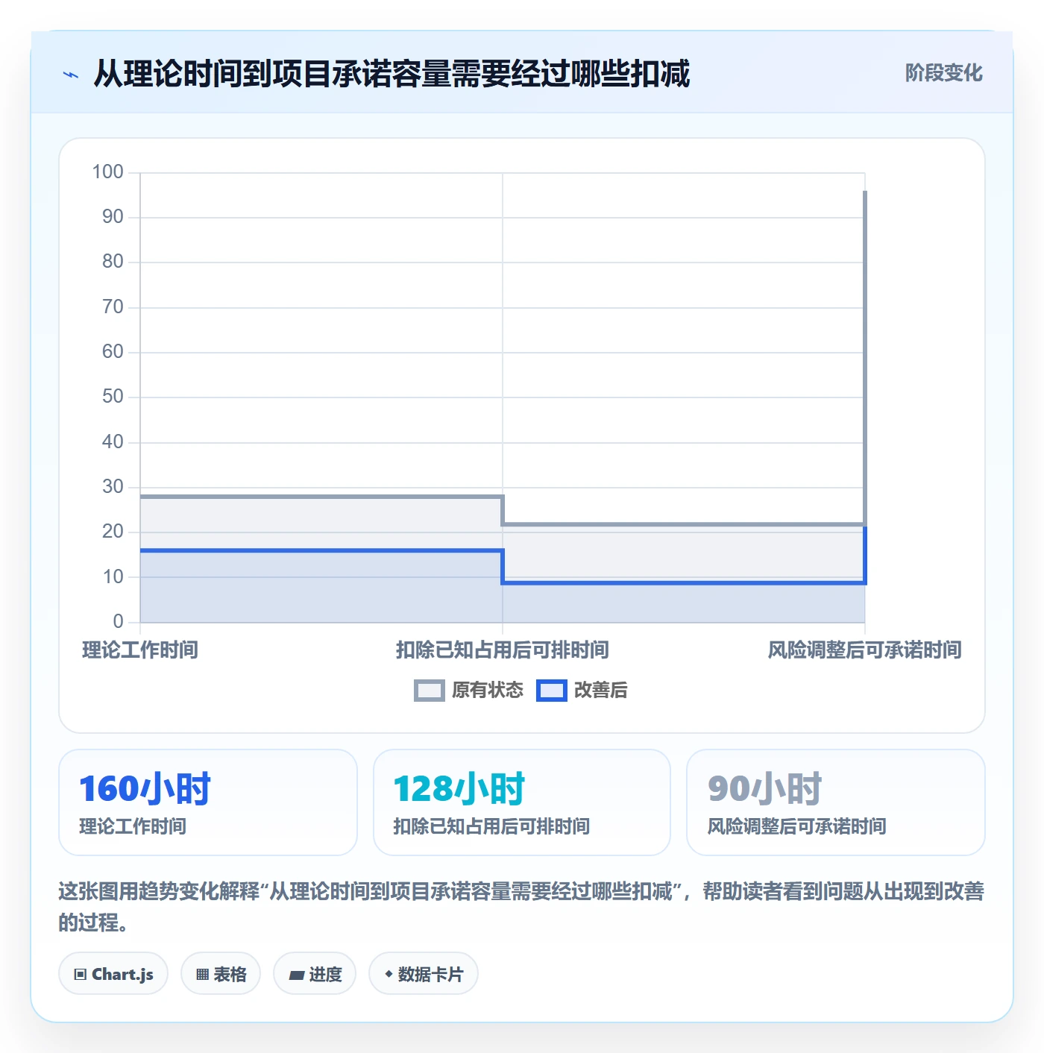
Task: Select the 进度 tag
Action: pos(315,973)
